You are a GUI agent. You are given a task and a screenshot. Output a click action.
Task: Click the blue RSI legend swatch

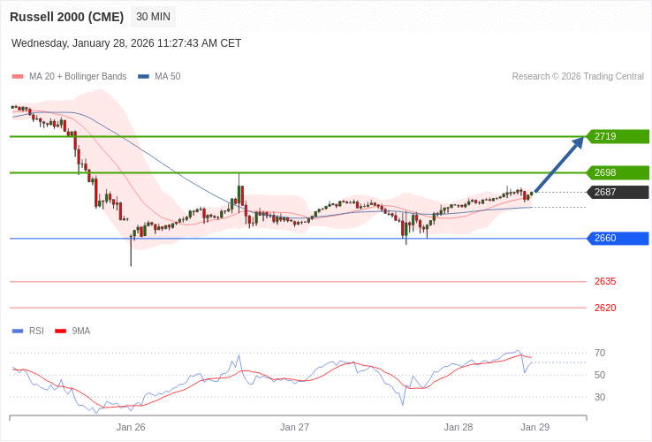18,331
